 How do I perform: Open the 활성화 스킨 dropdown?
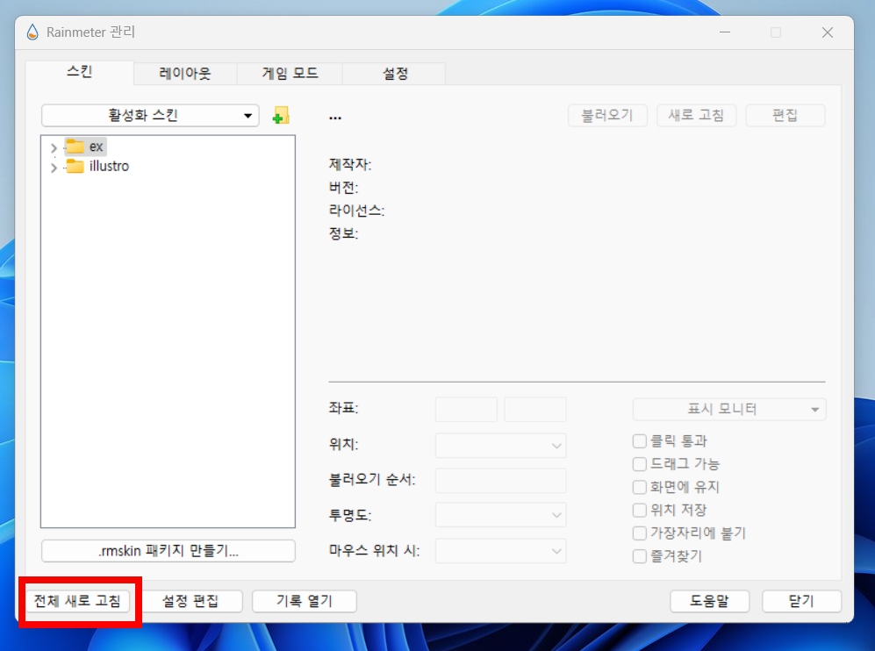[x=150, y=116]
